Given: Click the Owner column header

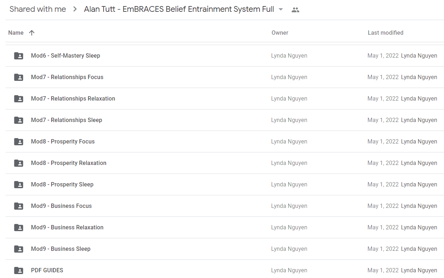Looking at the screenshot, I should point(280,33).
